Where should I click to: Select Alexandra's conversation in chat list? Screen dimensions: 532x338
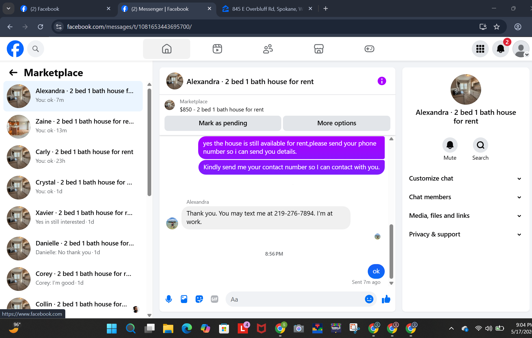click(73, 96)
